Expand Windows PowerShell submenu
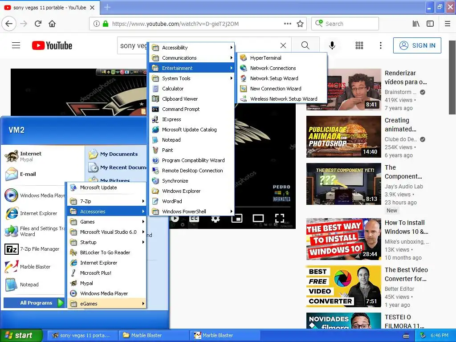This screenshot has height=342, width=456. [x=192, y=212]
